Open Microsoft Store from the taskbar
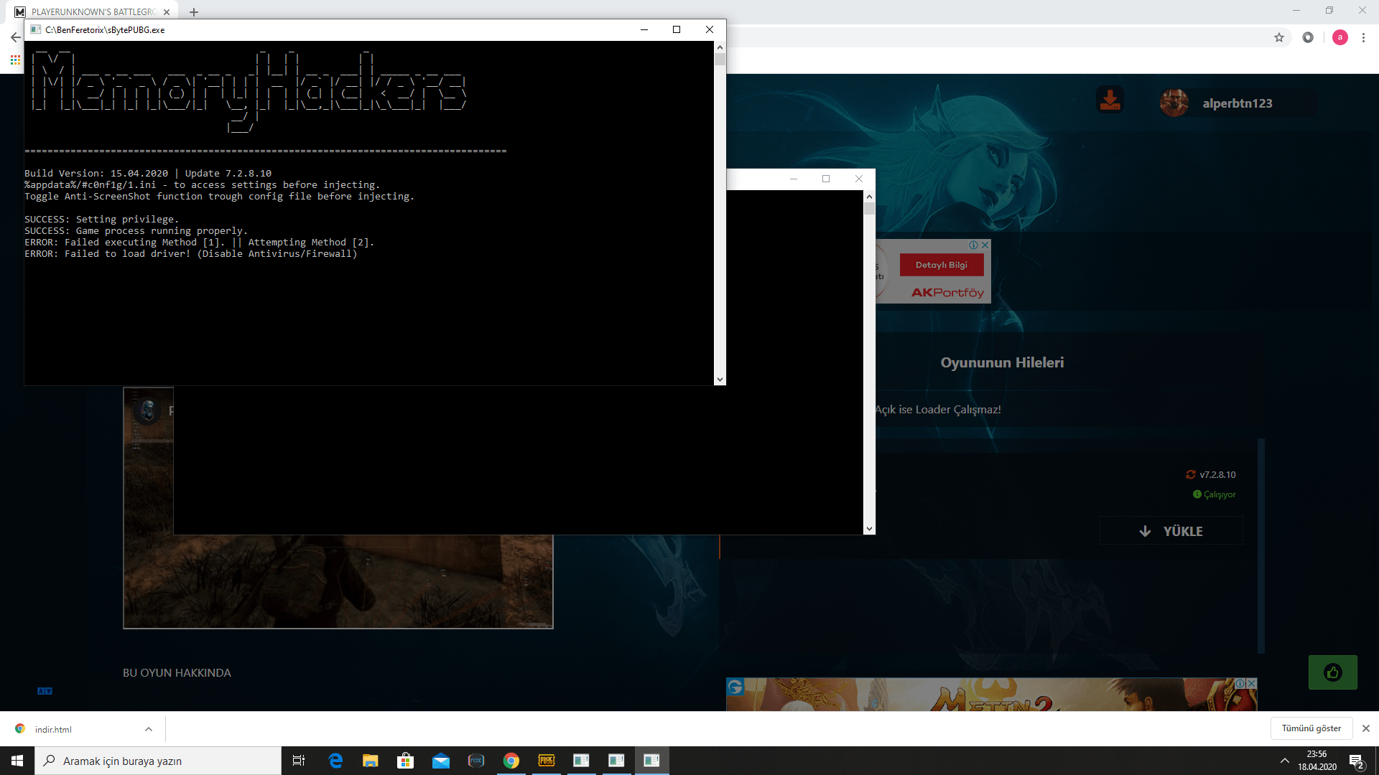The height and width of the screenshot is (775, 1379). (406, 761)
